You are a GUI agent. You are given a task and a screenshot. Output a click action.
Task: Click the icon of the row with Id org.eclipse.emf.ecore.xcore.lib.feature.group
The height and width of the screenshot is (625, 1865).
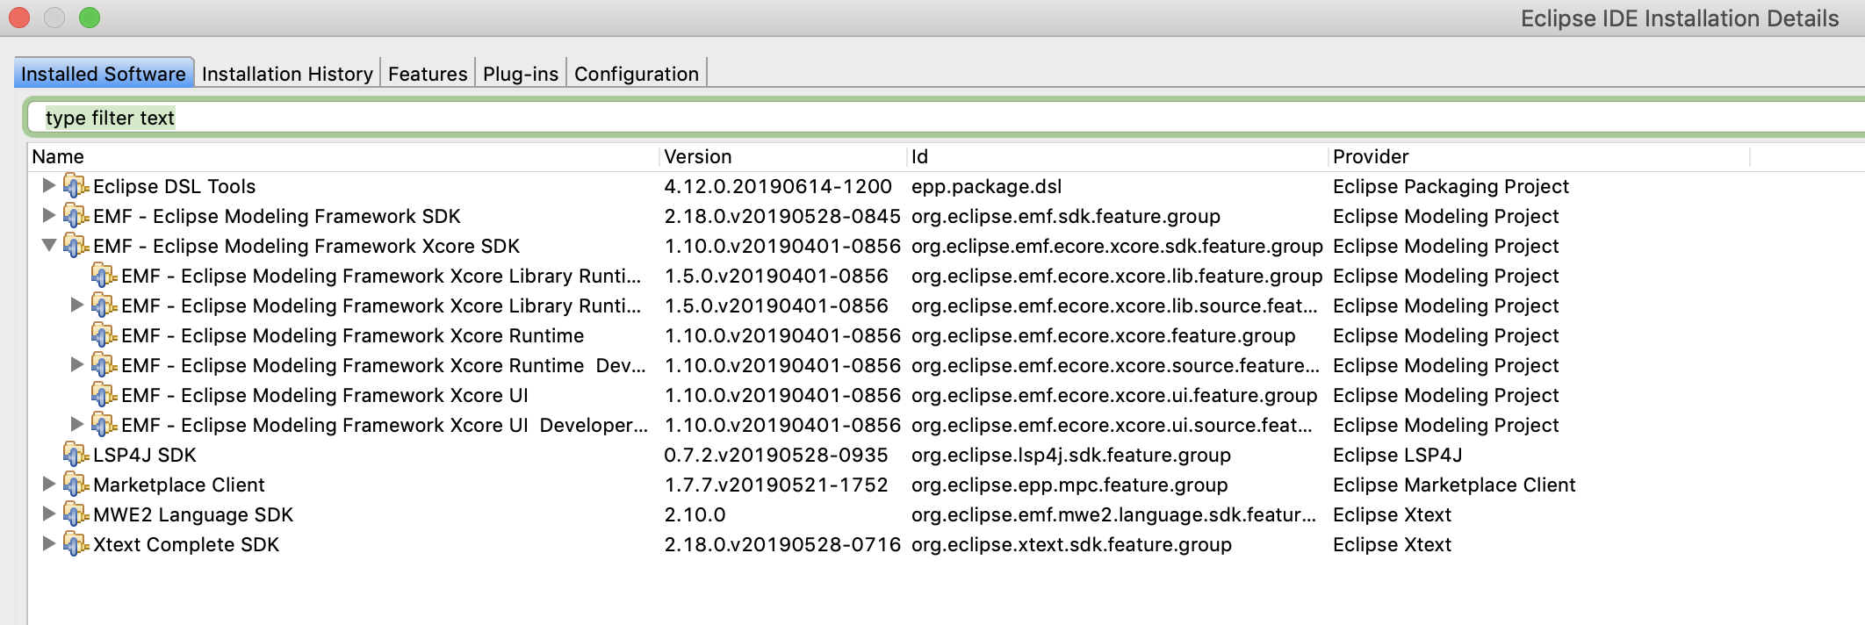pos(104,276)
